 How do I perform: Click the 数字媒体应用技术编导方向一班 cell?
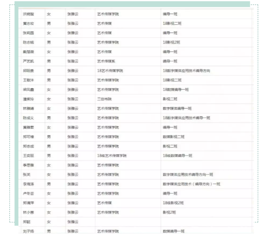[188, 175]
